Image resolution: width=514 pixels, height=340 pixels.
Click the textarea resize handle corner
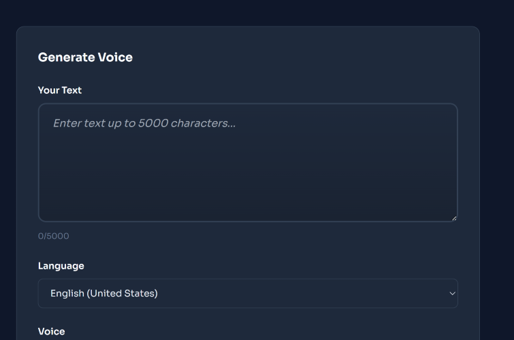453,218
